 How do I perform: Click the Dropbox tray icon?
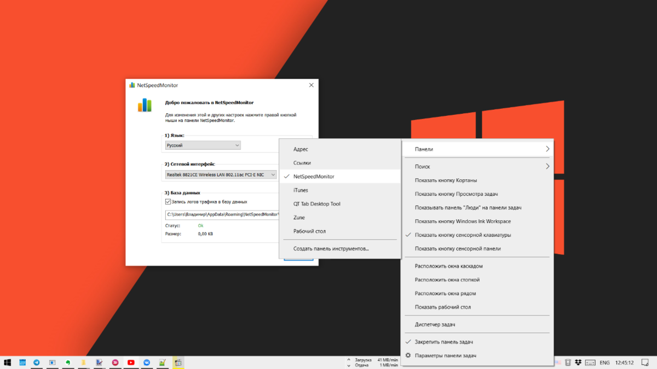[578, 362]
